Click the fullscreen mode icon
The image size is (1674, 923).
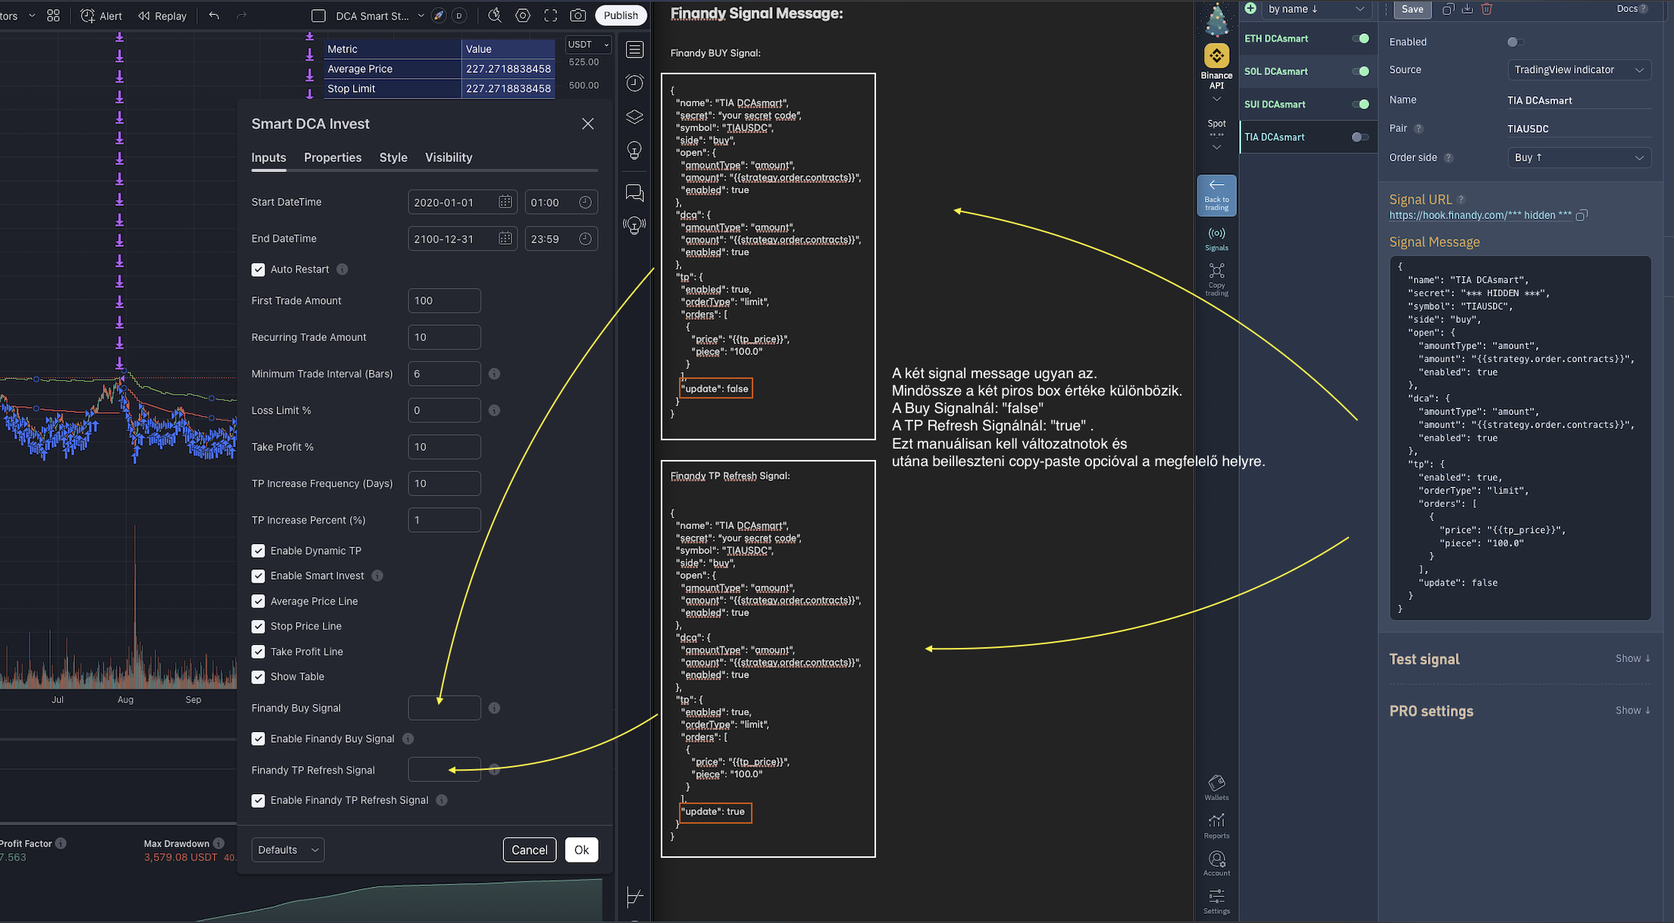551,15
